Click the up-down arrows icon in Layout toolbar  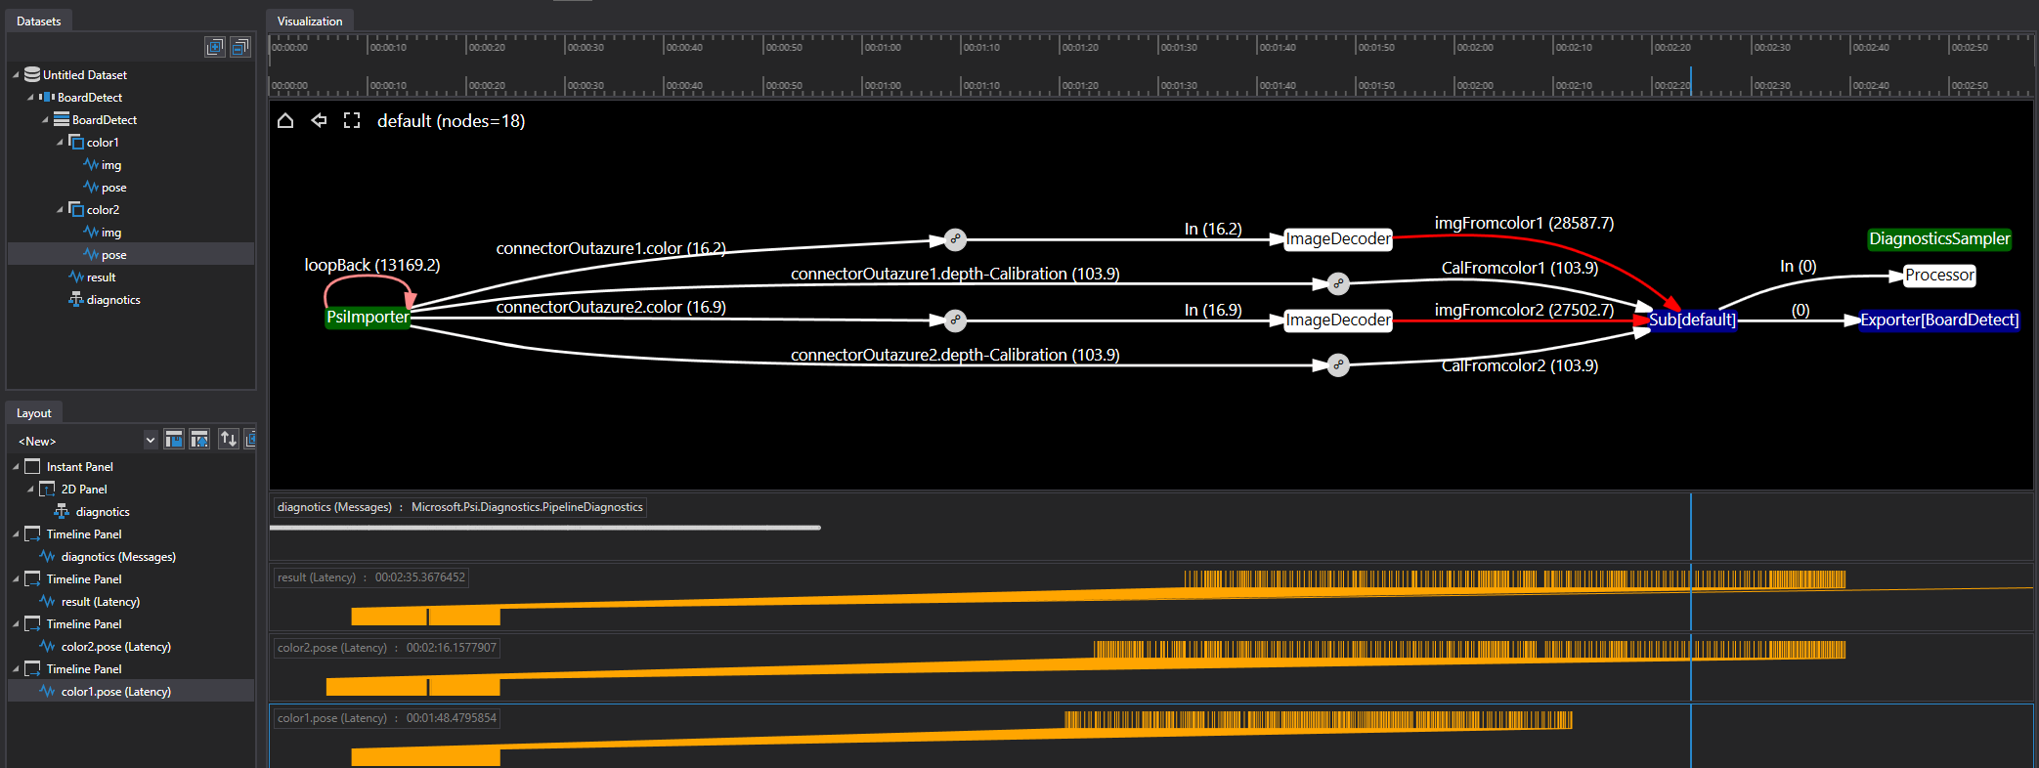point(229,440)
